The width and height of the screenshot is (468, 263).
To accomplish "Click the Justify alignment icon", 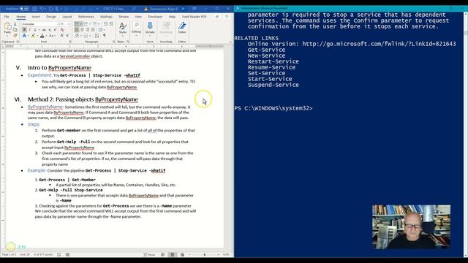I will pyautogui.click(x=93, y=30).
